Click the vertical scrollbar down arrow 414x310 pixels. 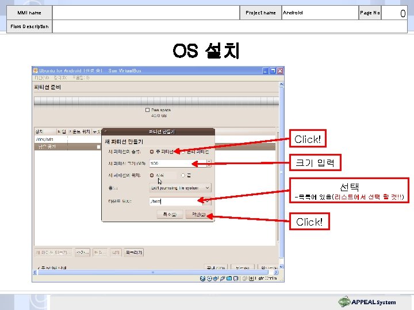(x=281, y=267)
